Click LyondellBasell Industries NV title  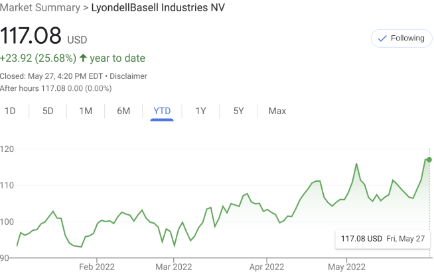coord(158,7)
